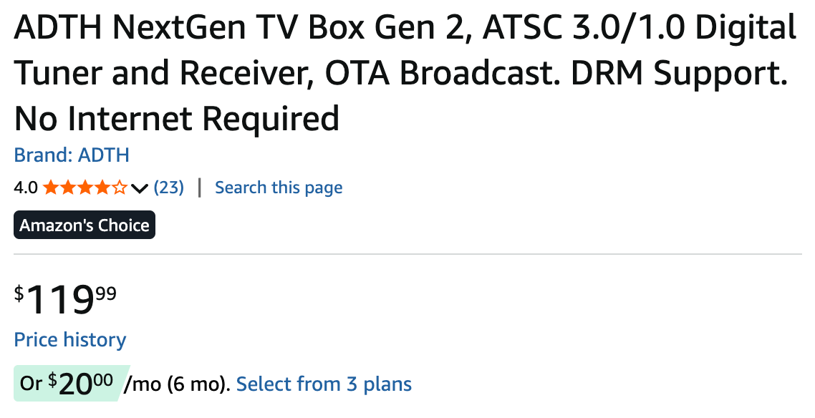Click the fourth orange rating star
This screenshot has height=418, width=815.
[102, 188]
